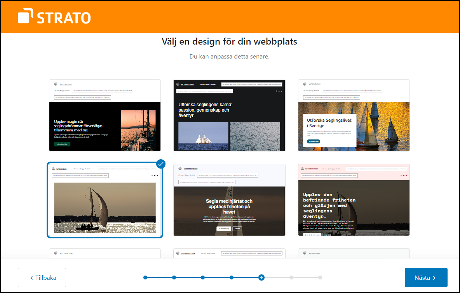
Task: Jump to the second progress step dot
Action: (x=174, y=277)
